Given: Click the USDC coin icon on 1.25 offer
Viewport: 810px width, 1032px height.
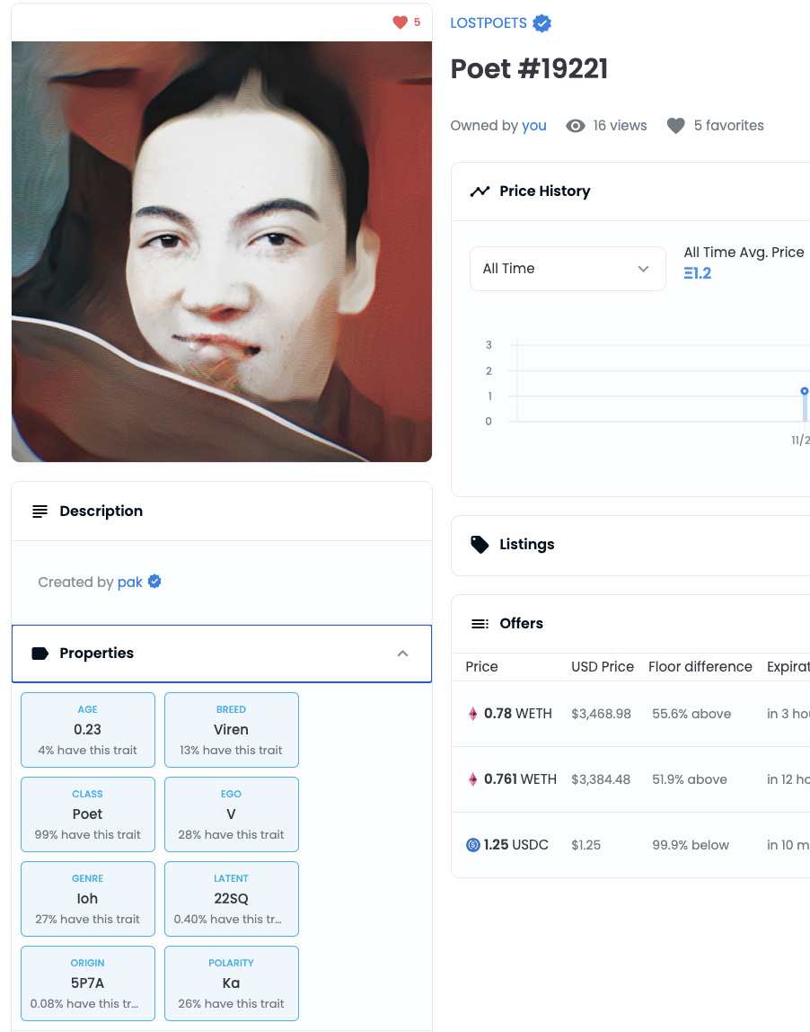Looking at the screenshot, I should click(472, 845).
